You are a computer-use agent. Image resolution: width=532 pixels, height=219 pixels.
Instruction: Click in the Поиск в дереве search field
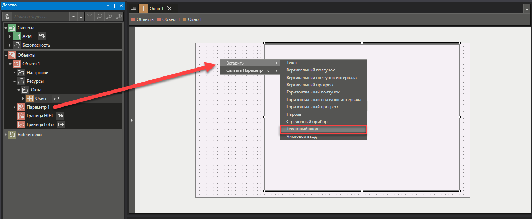[x=41, y=17]
